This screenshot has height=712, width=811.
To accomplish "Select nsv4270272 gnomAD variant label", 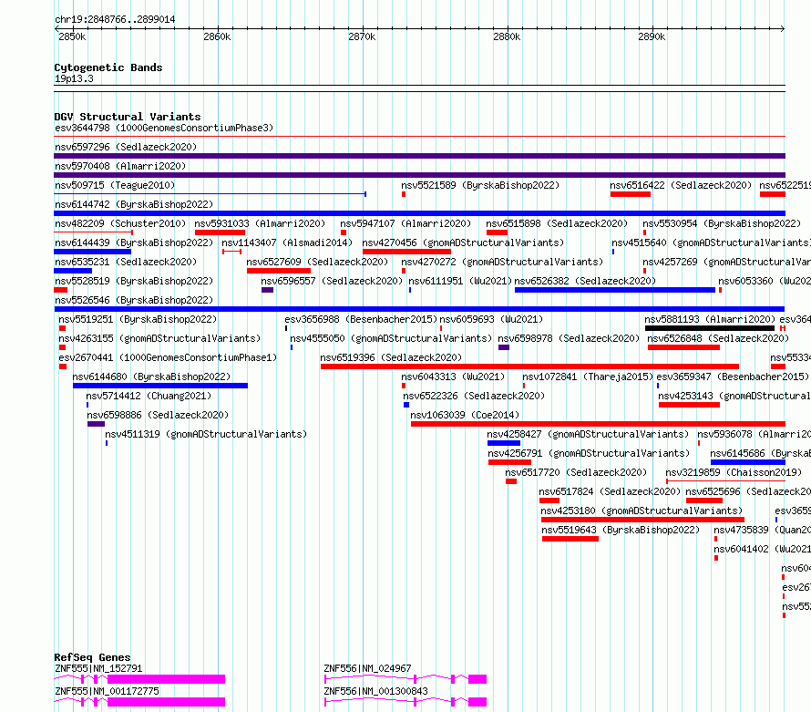I will [502, 262].
